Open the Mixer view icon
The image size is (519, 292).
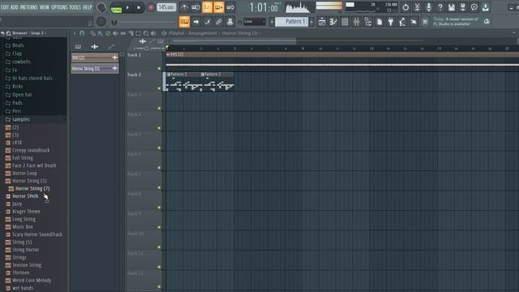tap(357, 22)
